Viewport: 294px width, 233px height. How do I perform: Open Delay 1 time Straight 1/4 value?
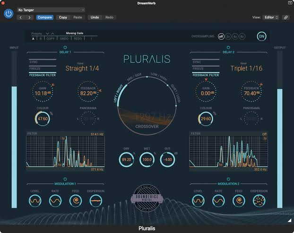click(82, 69)
